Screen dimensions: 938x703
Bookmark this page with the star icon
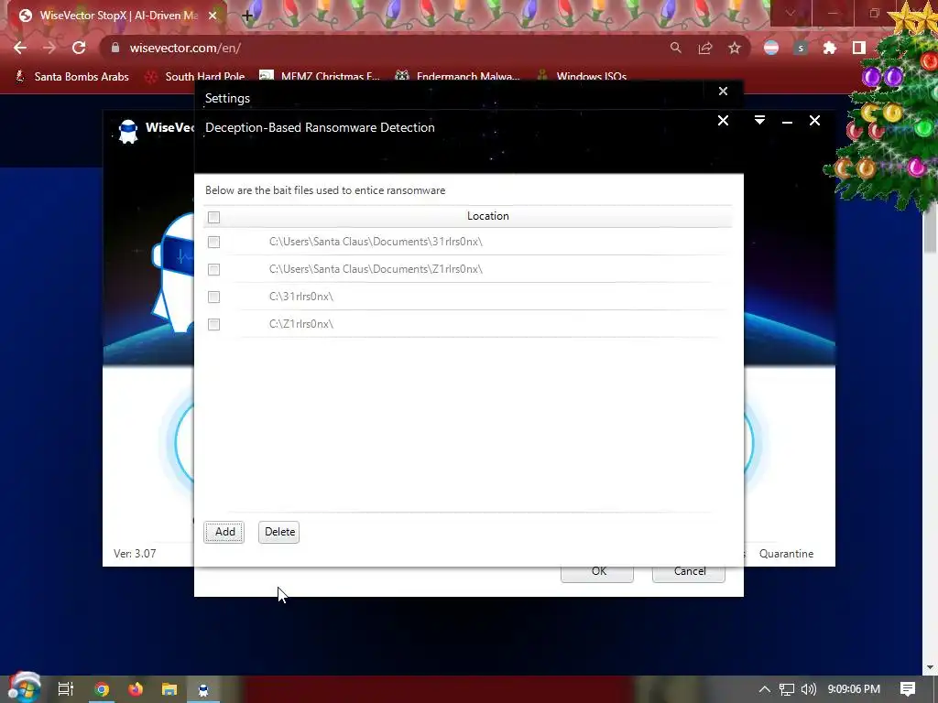[735, 48]
